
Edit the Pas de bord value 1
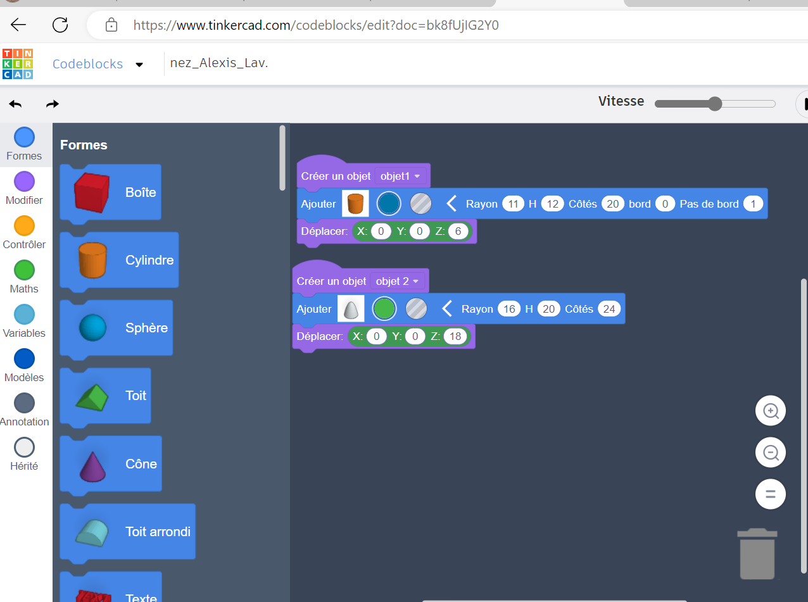pyautogui.click(x=753, y=204)
